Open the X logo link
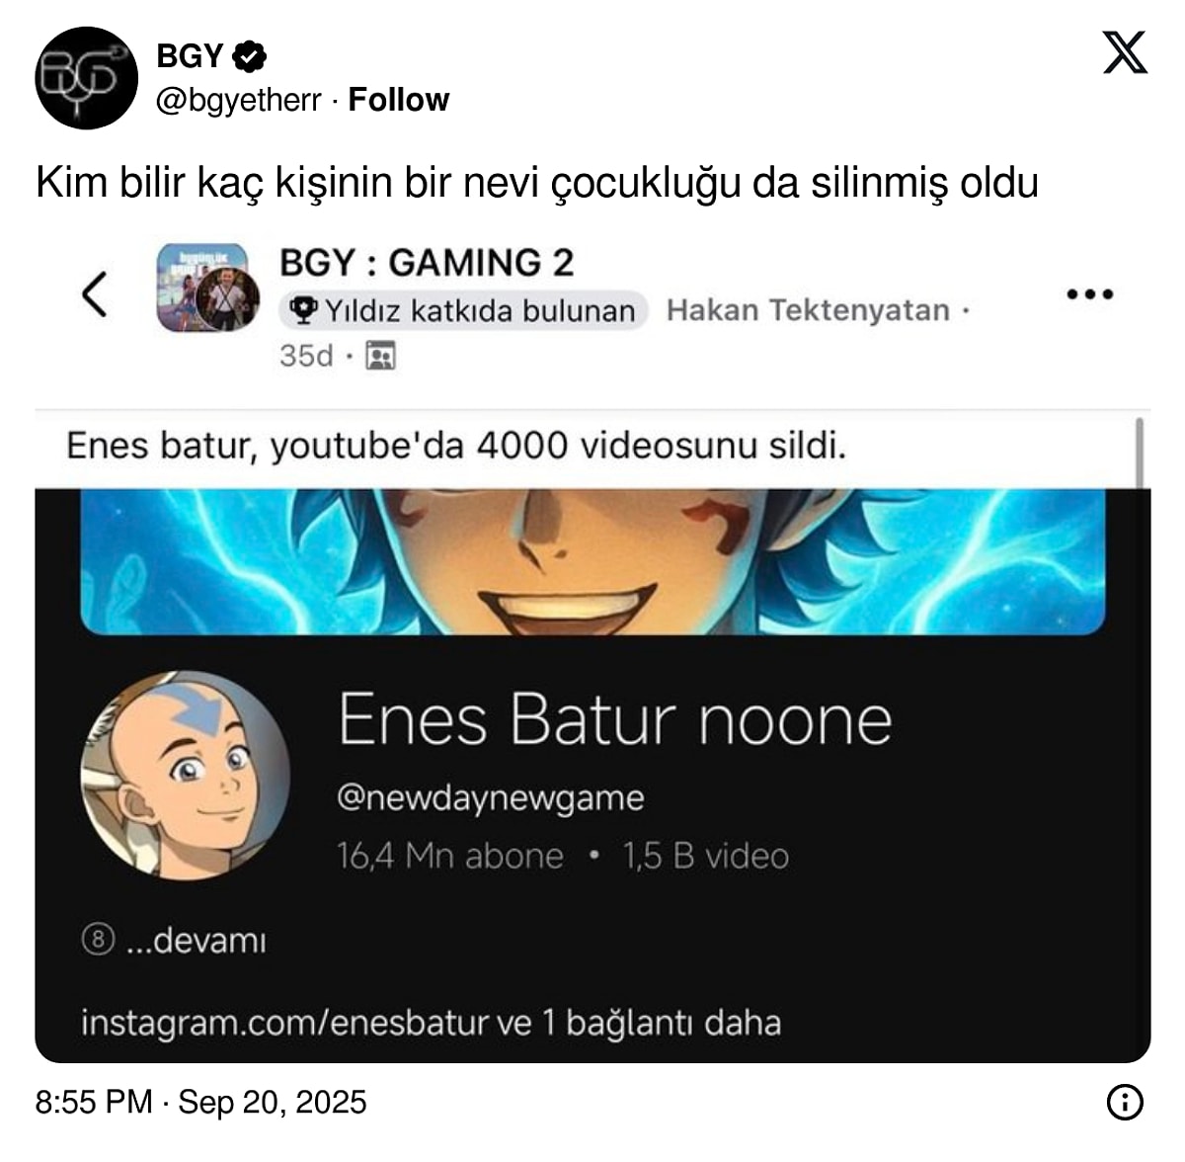1185x1162 pixels. tap(1125, 53)
